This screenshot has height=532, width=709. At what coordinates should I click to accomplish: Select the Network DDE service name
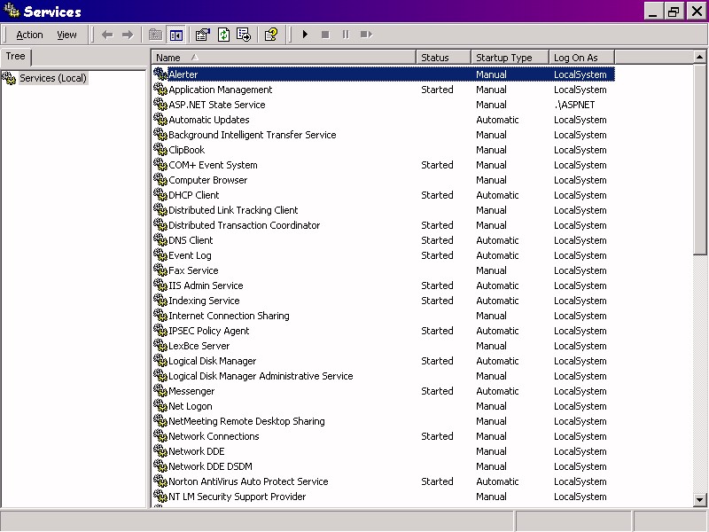[197, 451]
